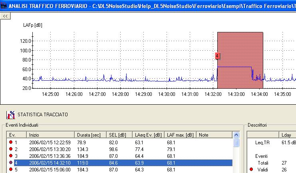Click the 14:25:00 time axis label
Image resolution: width=296 pixels, height=173 pixels.
pyautogui.click(x=50, y=94)
